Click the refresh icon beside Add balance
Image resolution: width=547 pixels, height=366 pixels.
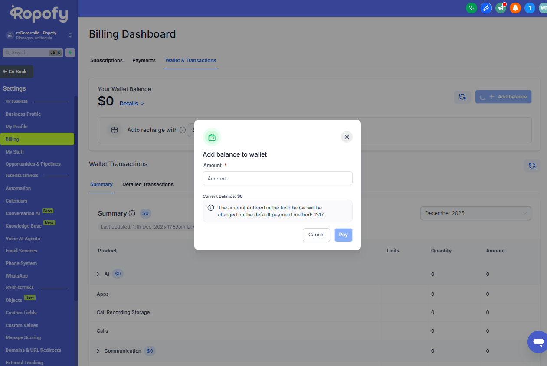click(462, 97)
